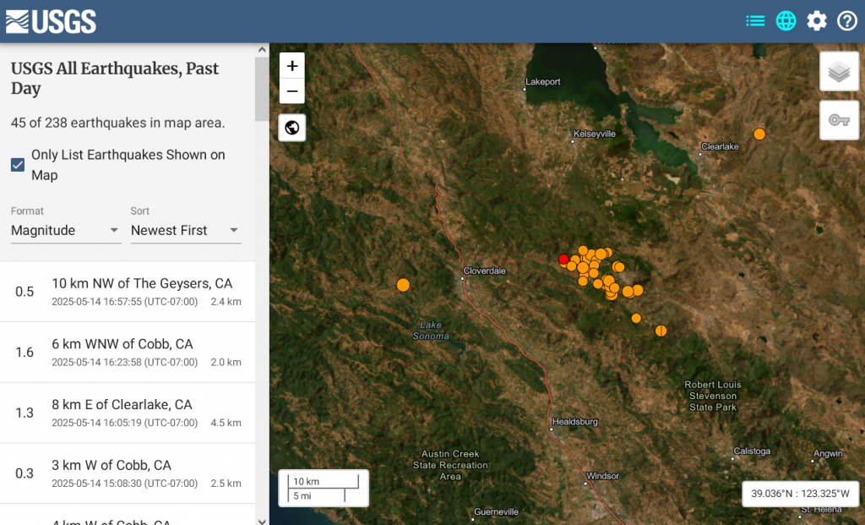Select the red earthquake marker
The image size is (865, 525).
coord(563,259)
